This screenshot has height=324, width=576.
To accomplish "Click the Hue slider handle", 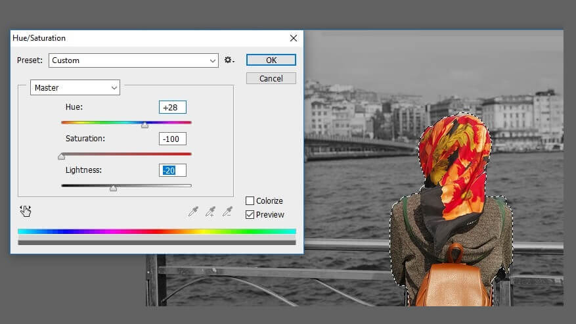I will (144, 125).
